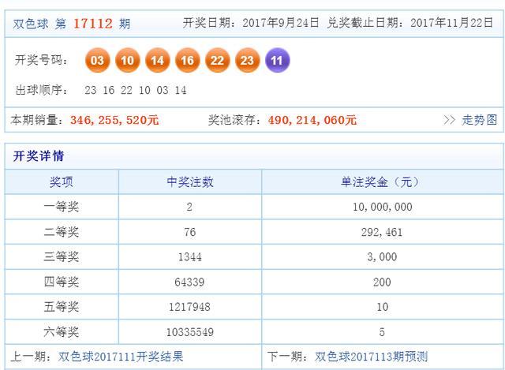Viewport: 505px width, 370px height.
Task: Click the red ball numbered 14
Action: coord(157,60)
